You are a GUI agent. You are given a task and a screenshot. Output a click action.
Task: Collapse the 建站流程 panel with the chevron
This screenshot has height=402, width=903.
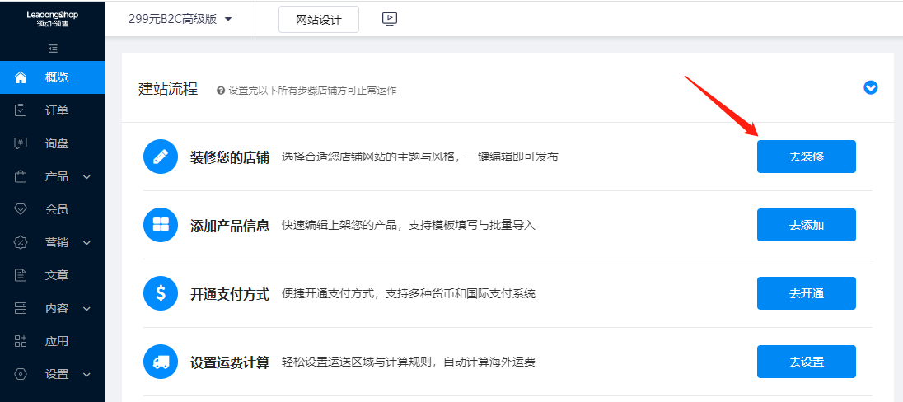pyautogui.click(x=871, y=87)
